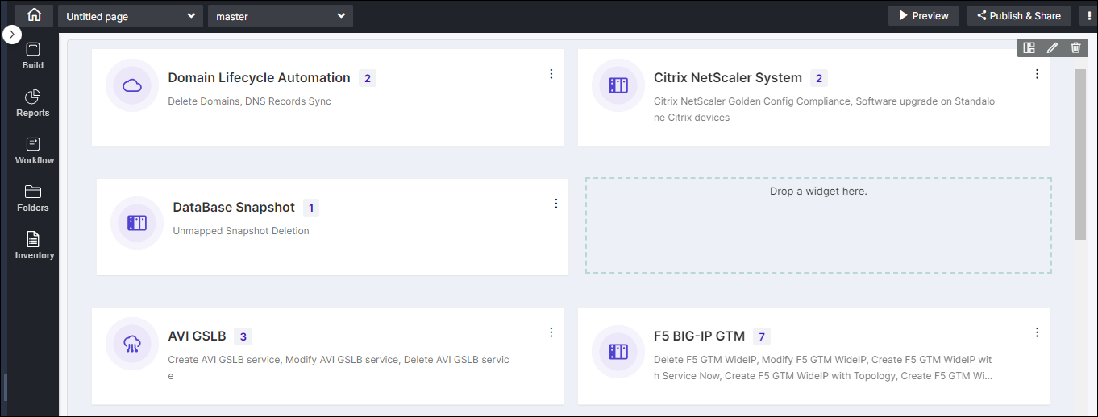Viewport: 1098px width, 417px height.
Task: Select the F5 BIG-IP GTM title
Action: [700, 336]
